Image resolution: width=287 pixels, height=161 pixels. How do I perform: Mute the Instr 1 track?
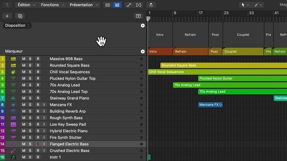(x=24, y=157)
